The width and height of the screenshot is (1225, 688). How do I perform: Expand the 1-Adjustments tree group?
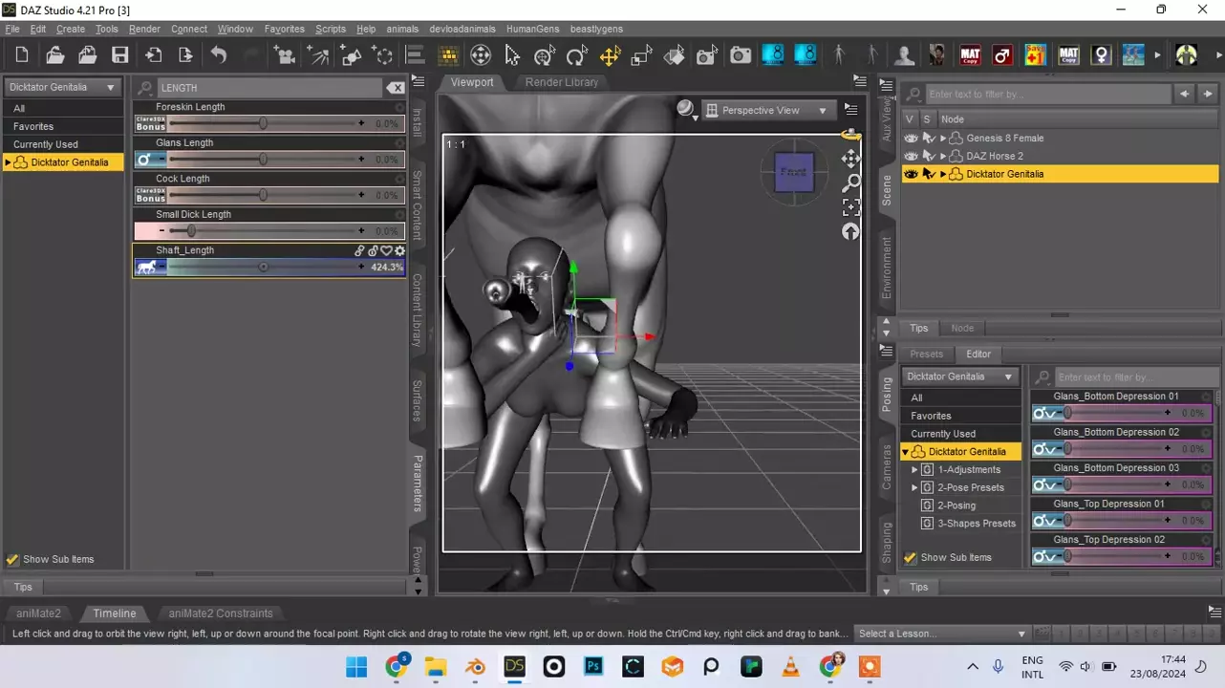pos(914,470)
